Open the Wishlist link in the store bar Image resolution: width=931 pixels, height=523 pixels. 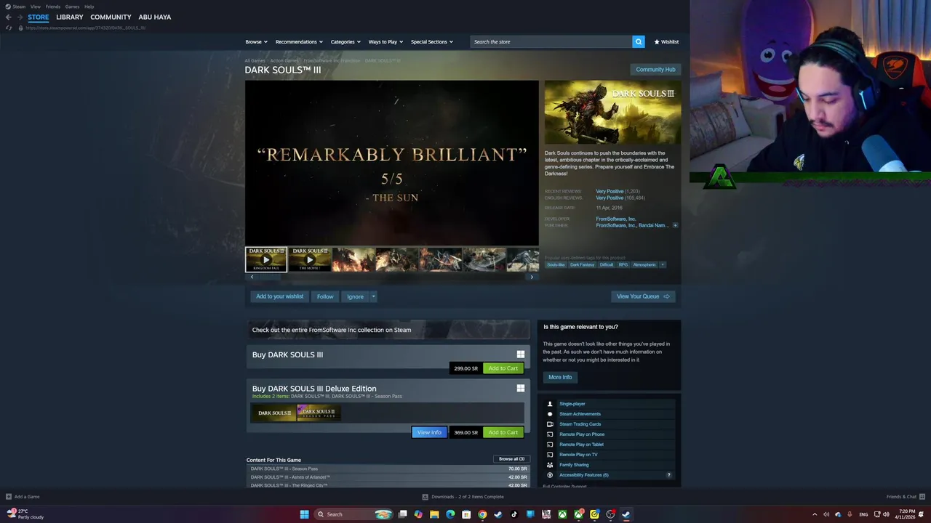coord(666,41)
